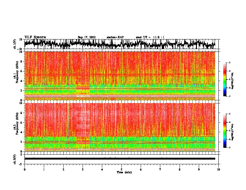246x190 pixels.
Task: Click the ch.2 spectrogram panel
Action: pos(120,127)
